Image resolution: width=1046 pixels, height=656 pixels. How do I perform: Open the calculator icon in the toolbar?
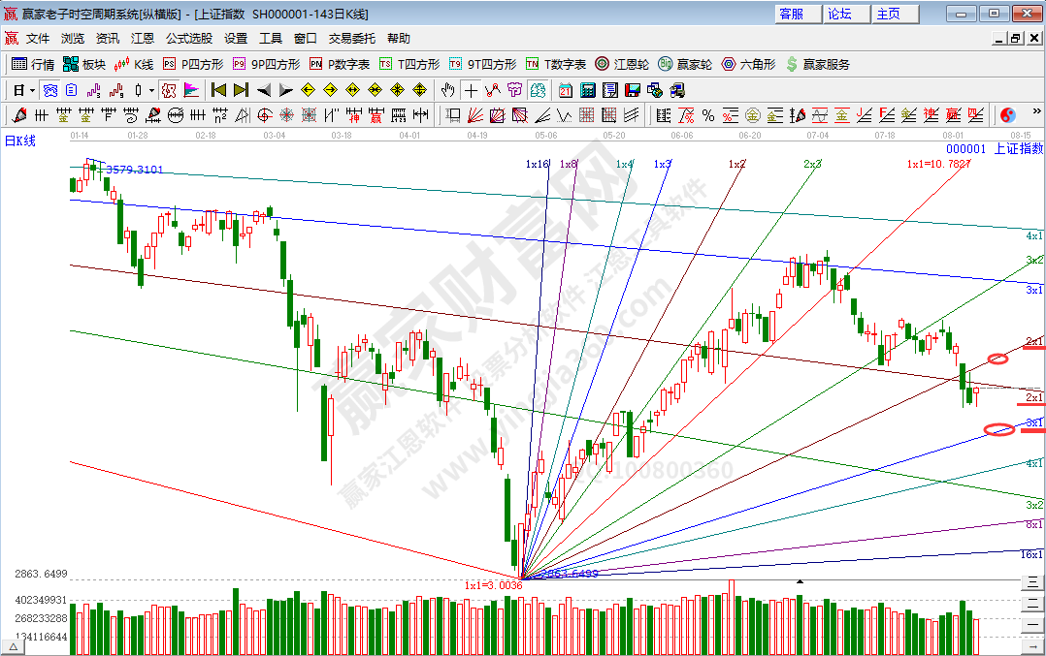tap(587, 90)
